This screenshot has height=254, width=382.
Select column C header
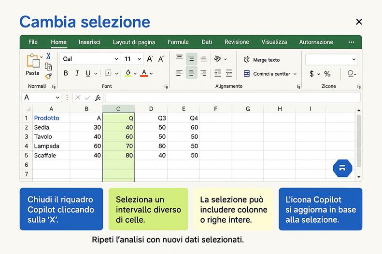pos(118,109)
